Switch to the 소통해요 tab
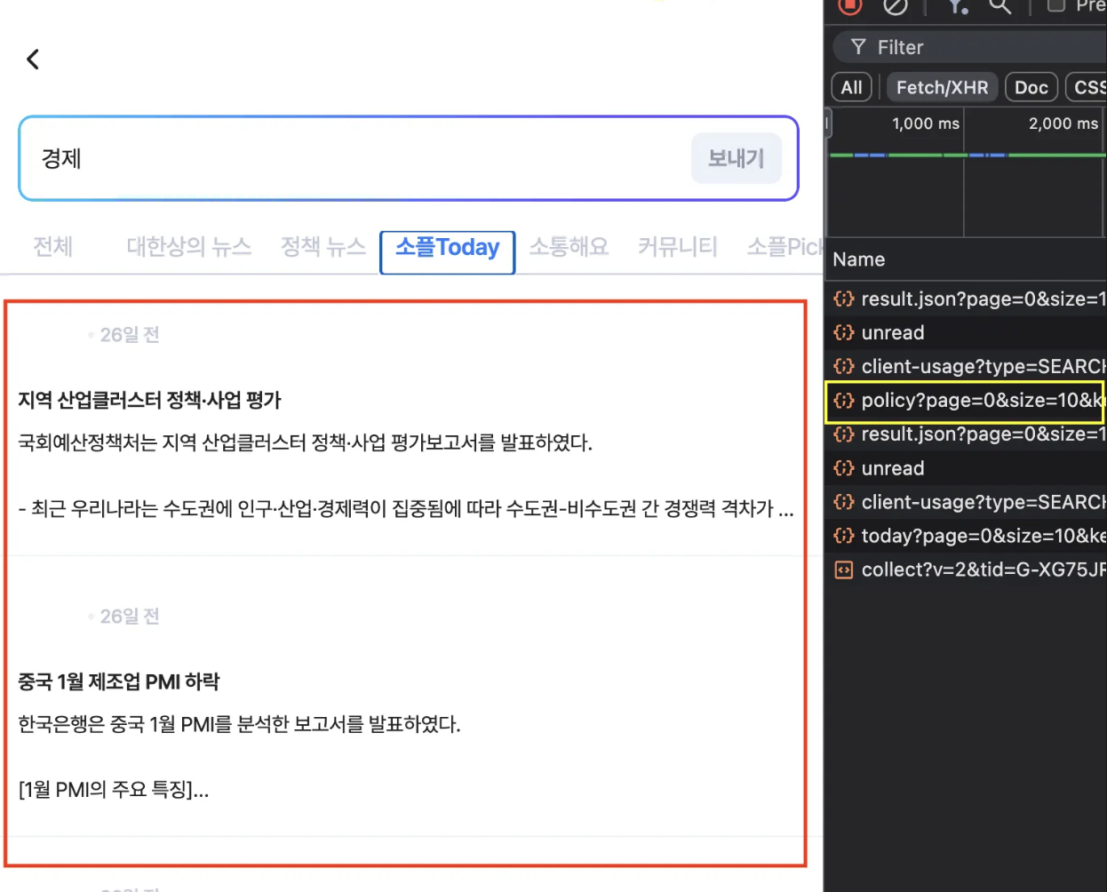The height and width of the screenshot is (892, 1107). 569,246
